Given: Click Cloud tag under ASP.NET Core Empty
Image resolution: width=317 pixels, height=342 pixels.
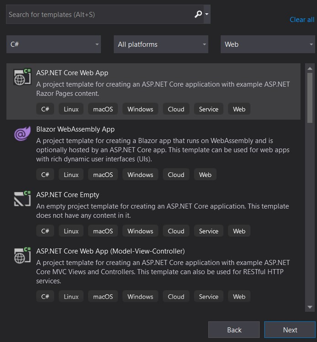Looking at the screenshot, I should [x=176, y=231].
